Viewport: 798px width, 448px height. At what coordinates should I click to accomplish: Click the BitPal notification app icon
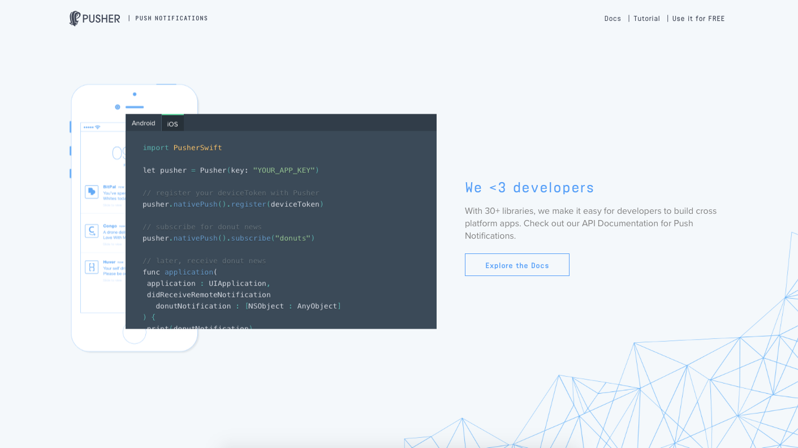(x=92, y=192)
